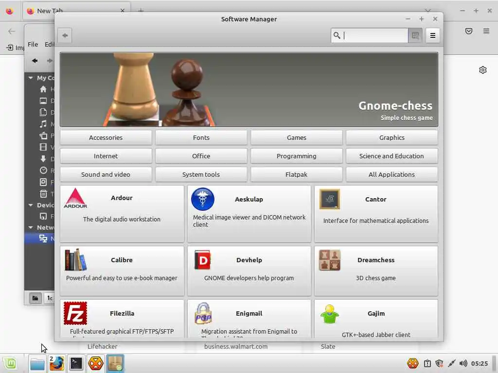
Task: Open Firefox new tab settings gear
Action: tap(483, 70)
